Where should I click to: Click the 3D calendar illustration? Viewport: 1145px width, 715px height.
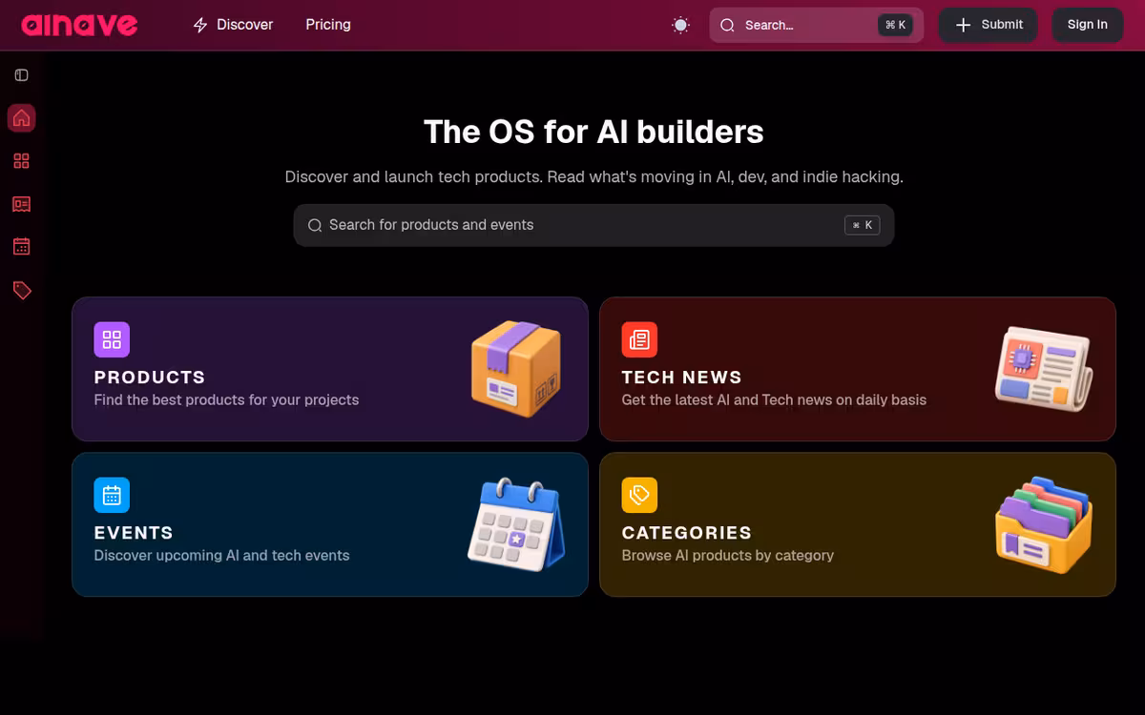tap(516, 524)
